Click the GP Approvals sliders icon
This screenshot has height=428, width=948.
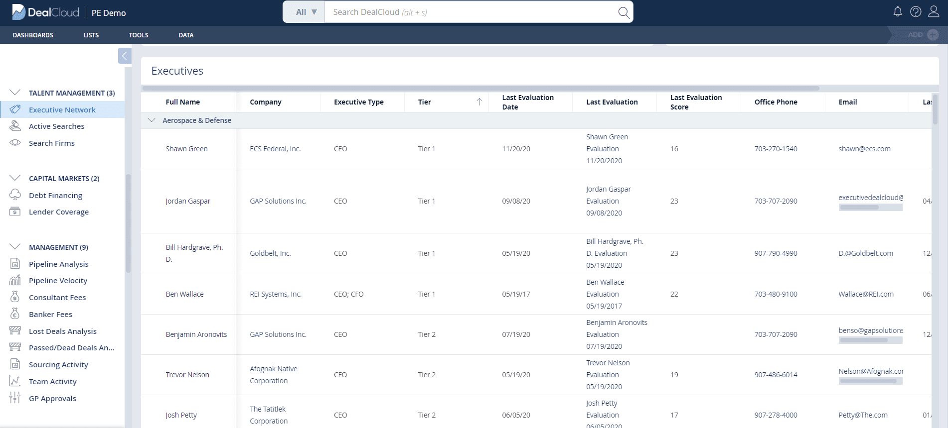click(x=15, y=398)
